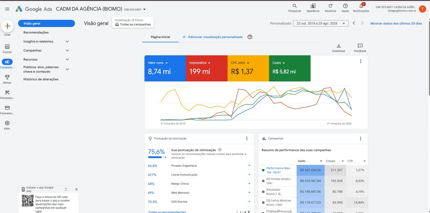Open the user avatar T profile
Viewport: 430px width, 213px height.
(422, 9)
